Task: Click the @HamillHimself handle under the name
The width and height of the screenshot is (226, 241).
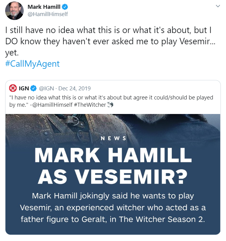Action: click(47, 14)
